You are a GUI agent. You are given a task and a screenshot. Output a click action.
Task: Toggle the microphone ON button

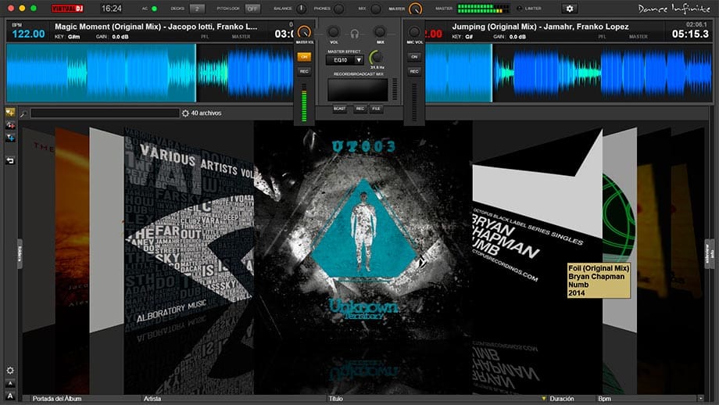[414, 57]
